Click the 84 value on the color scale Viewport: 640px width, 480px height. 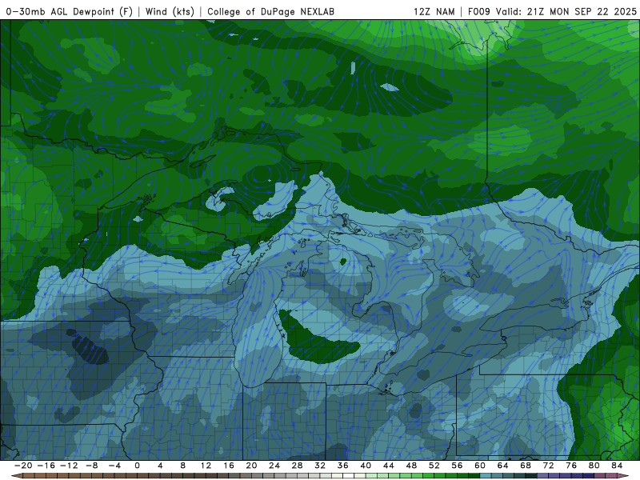[617, 466]
